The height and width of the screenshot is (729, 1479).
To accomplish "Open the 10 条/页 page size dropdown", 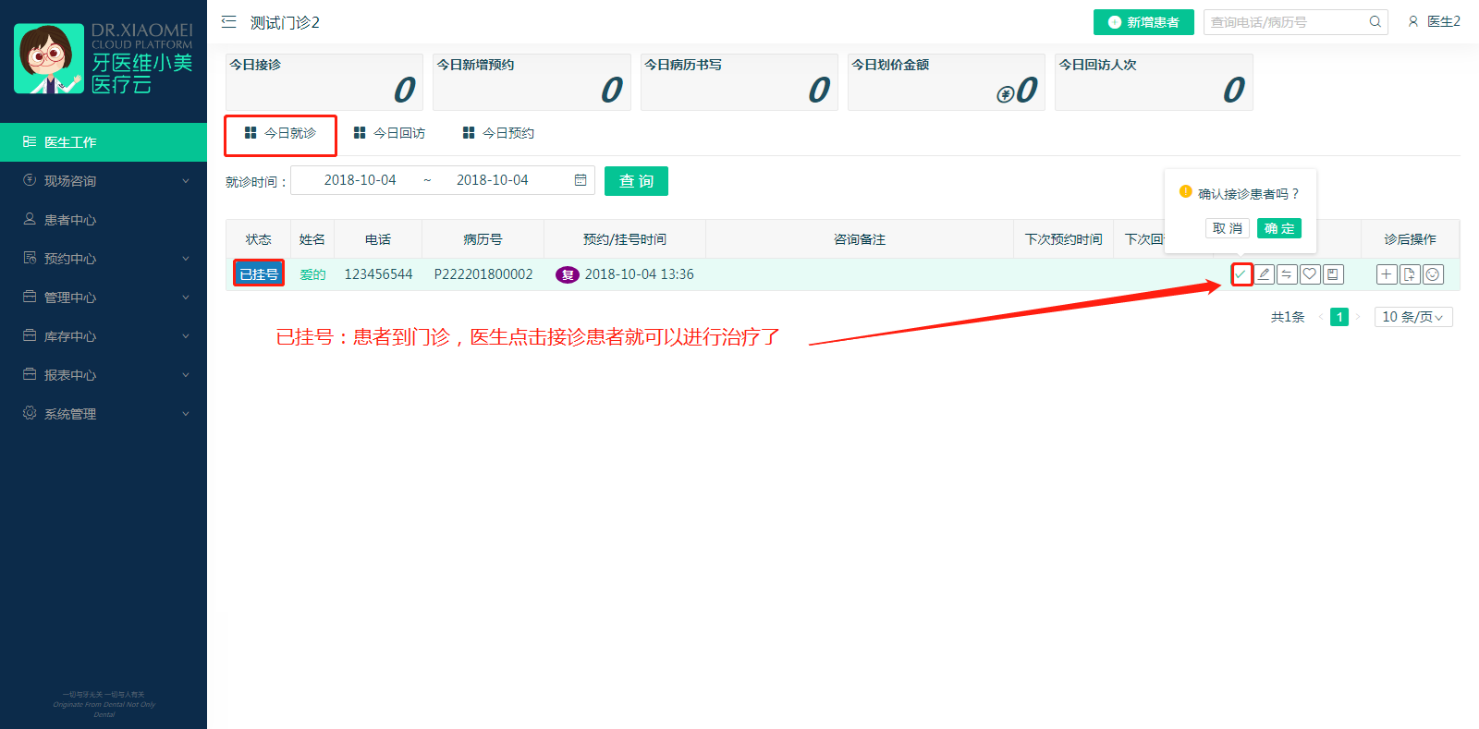I will coord(1412,317).
